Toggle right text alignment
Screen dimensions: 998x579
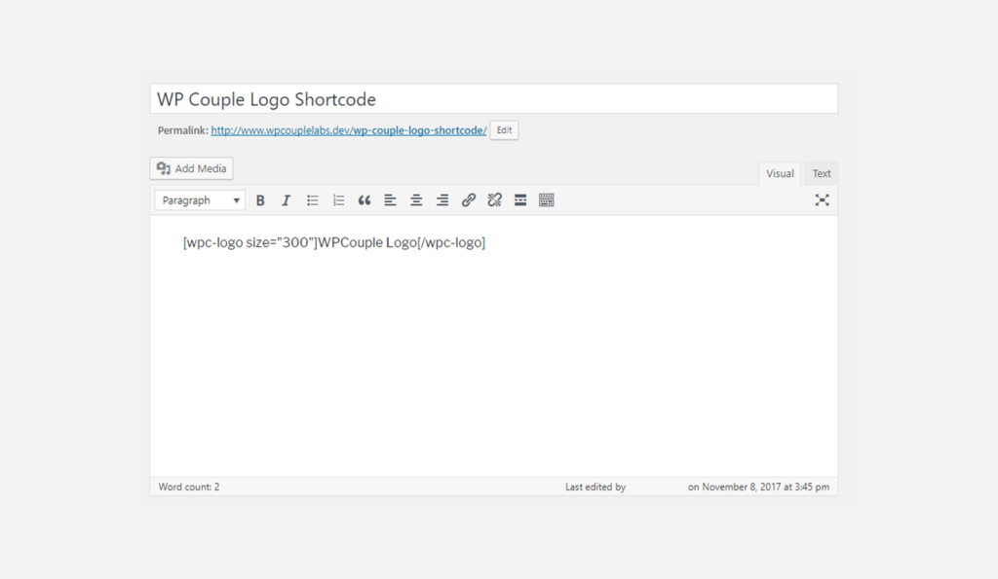point(441,199)
